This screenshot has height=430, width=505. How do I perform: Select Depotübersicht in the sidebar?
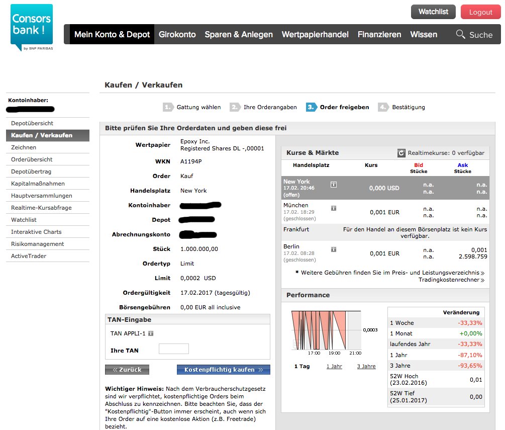click(32, 123)
